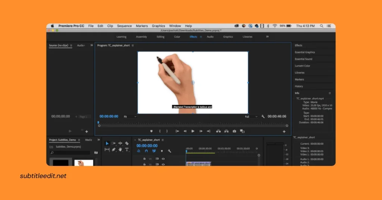Toggle the upper video track lock
Image resolution: width=382 pixels, height=200 pixels.
point(144,159)
